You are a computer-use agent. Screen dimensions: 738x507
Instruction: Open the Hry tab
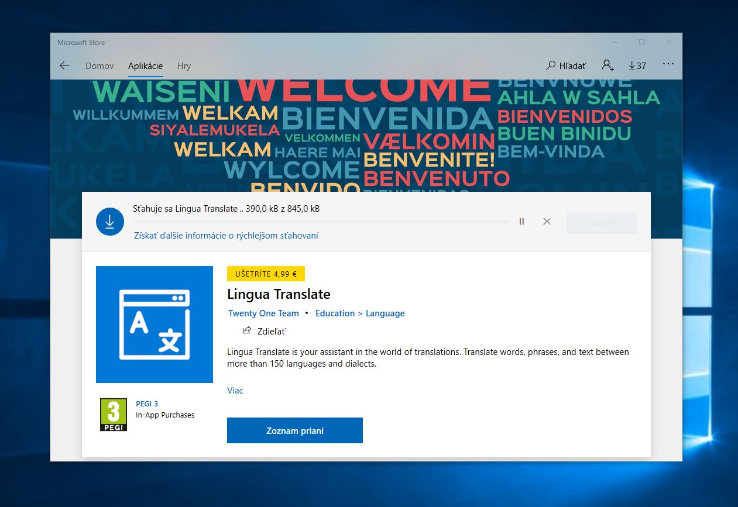(184, 66)
